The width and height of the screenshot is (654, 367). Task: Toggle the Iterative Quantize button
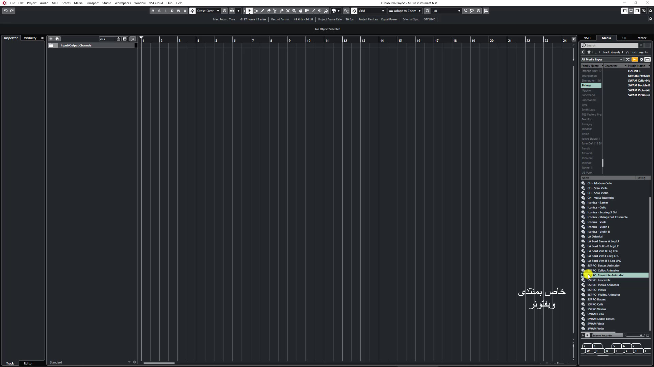[466, 11]
